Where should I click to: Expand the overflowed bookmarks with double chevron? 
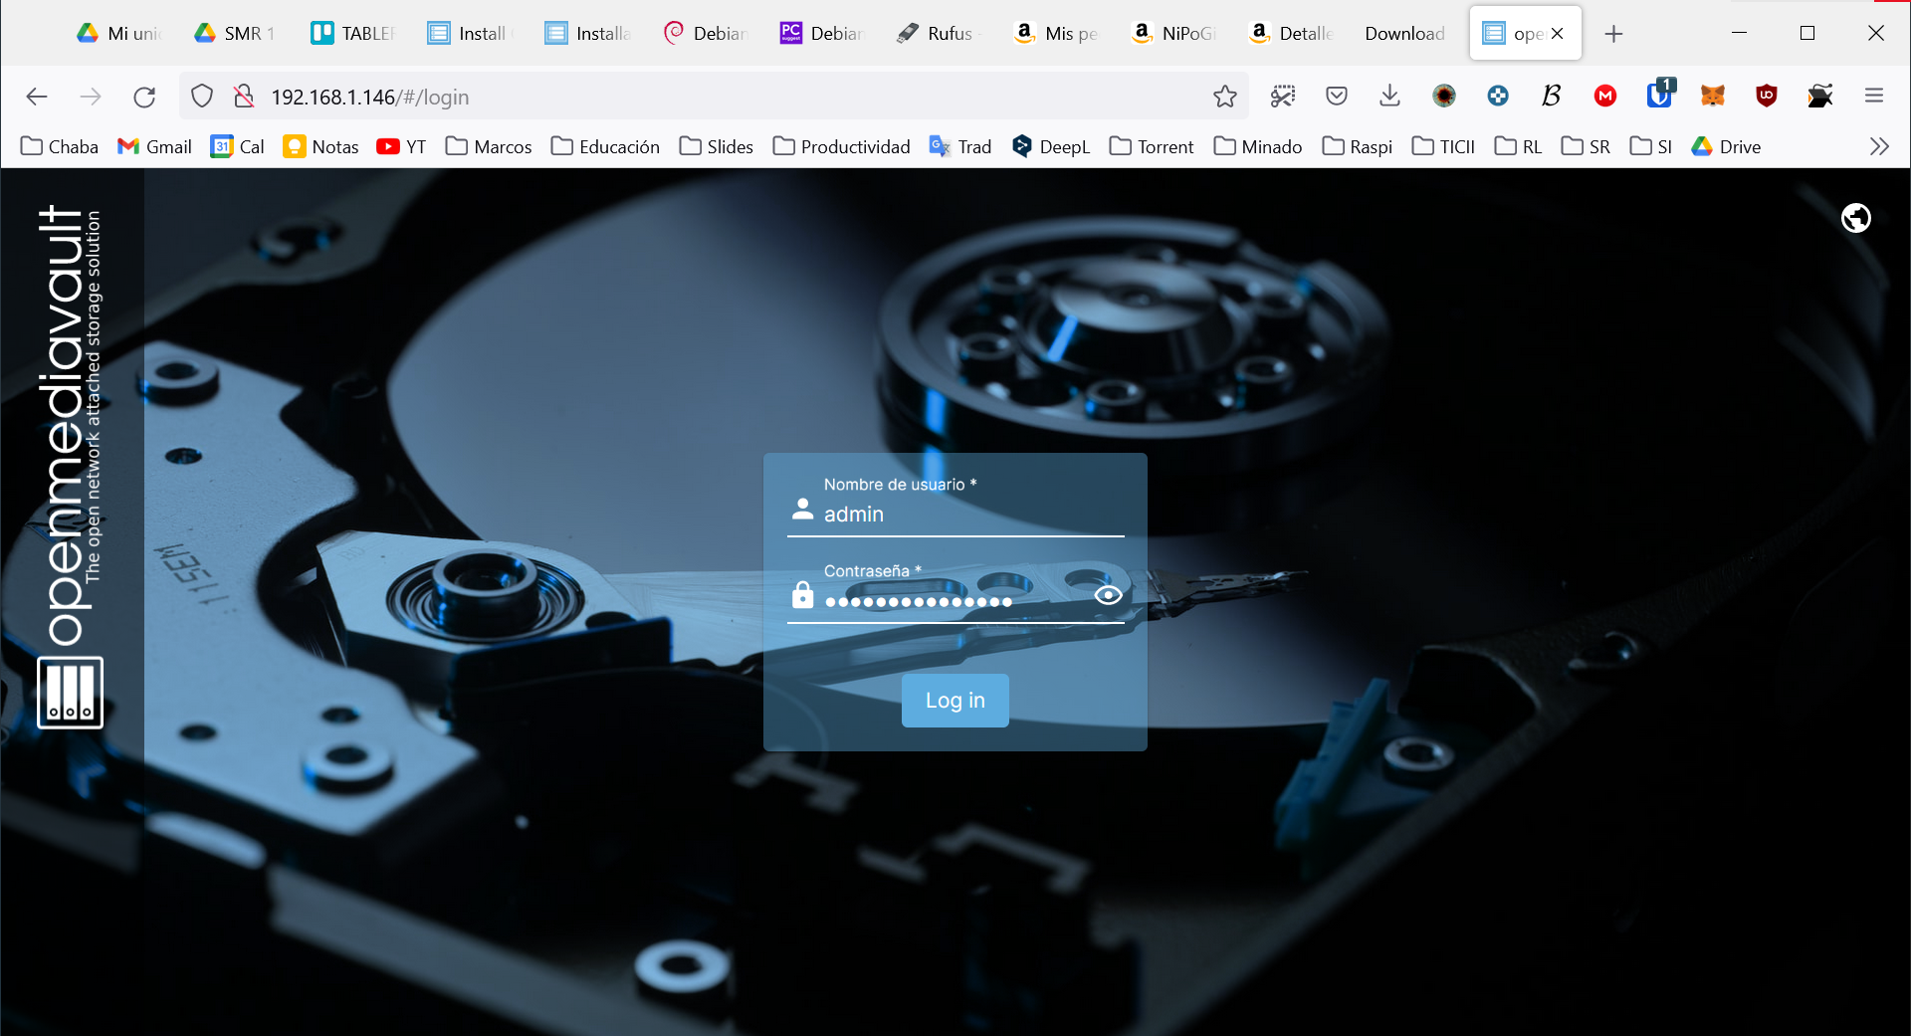1878,146
